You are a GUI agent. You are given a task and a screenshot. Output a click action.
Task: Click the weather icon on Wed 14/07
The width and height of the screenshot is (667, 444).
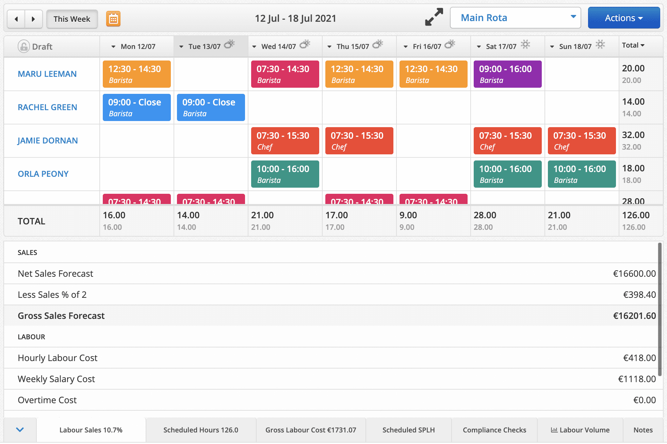(305, 44)
